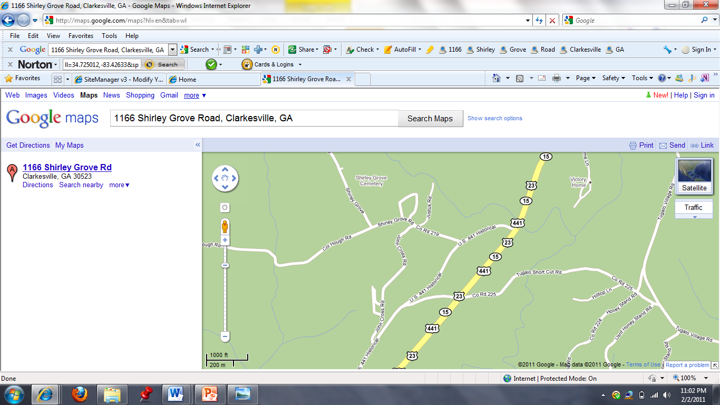Image resolution: width=720 pixels, height=405 pixels.
Task: Click the Norton green checkmark status icon
Action: (211, 64)
